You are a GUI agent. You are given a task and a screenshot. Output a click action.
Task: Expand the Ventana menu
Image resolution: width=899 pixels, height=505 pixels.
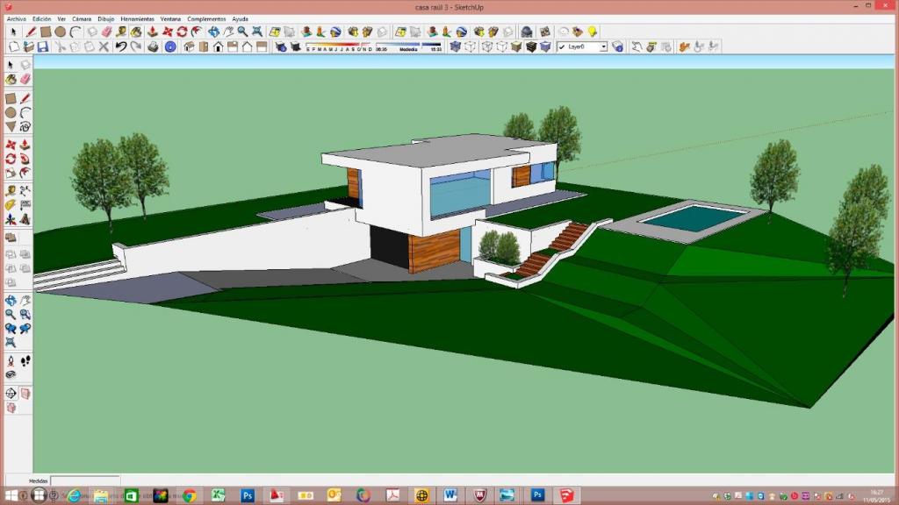170,18
